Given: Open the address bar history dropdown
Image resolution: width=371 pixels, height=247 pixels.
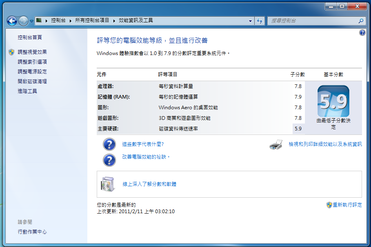Looking at the screenshot, I should tap(250, 21).
